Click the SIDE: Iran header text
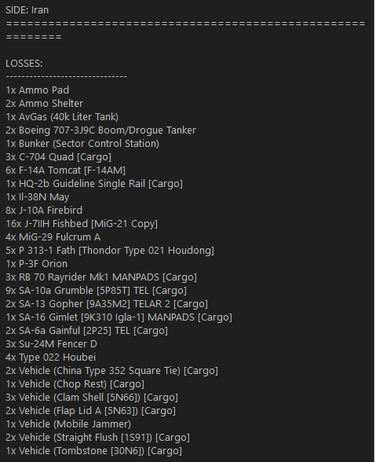Screen dimensions: 375x462 click(x=27, y=10)
